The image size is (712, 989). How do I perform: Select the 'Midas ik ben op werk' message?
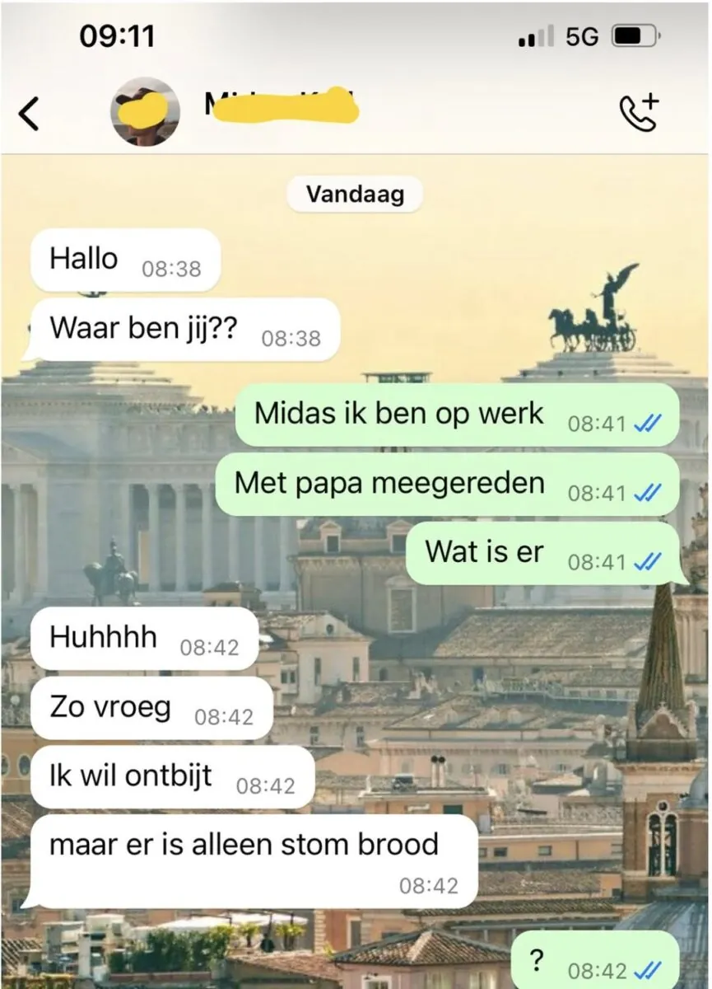pyautogui.click(x=458, y=415)
